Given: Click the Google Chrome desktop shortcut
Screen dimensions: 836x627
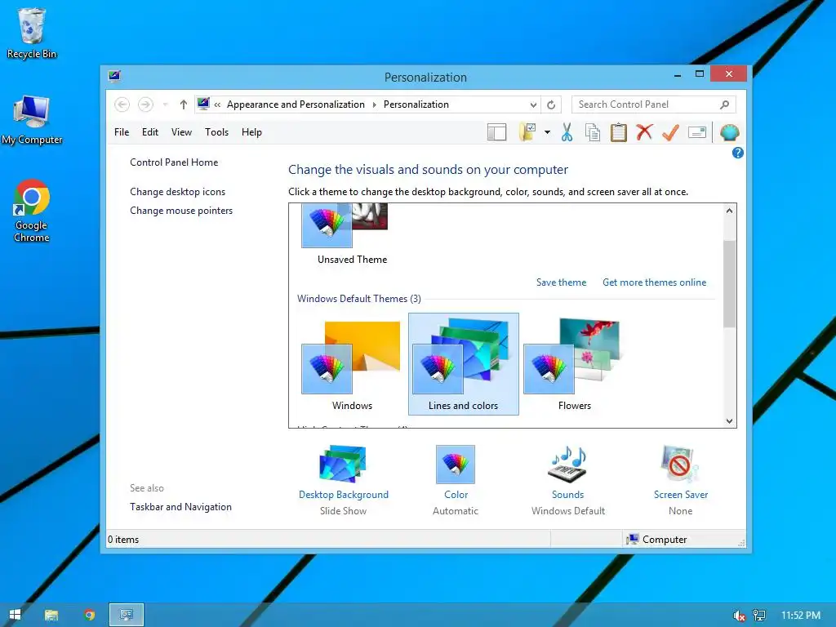Looking at the screenshot, I should tap(32, 211).
